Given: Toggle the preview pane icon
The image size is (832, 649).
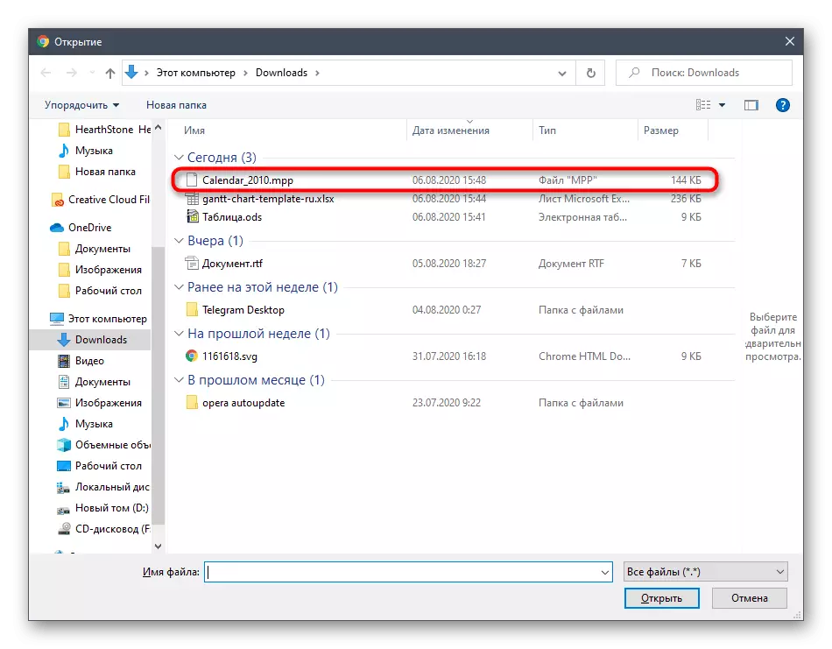Looking at the screenshot, I should [751, 105].
